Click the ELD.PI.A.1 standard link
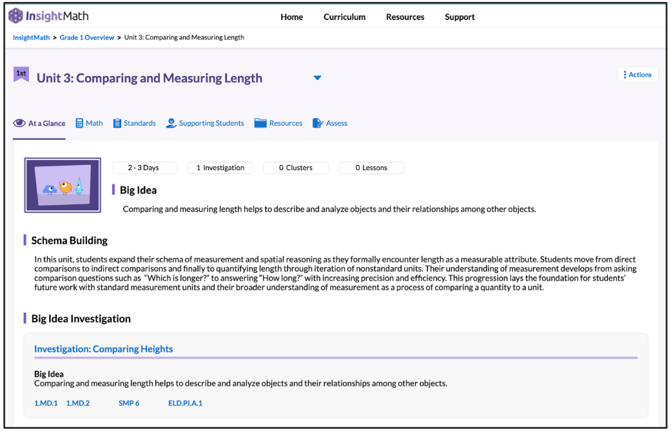 coord(185,403)
